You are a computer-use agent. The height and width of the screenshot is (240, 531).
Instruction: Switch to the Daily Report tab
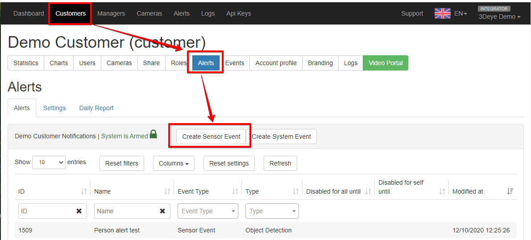[x=96, y=108]
